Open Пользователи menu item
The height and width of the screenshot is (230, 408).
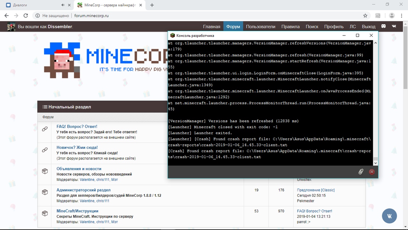coord(260,27)
